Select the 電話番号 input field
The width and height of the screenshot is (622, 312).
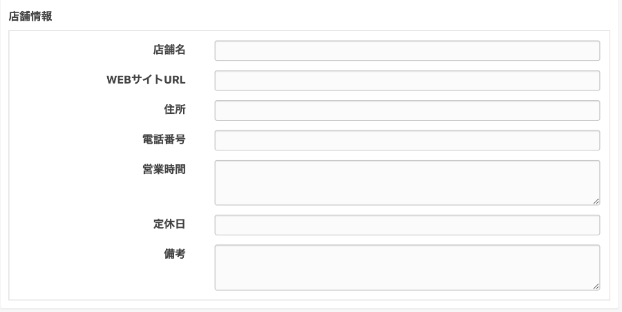coord(407,140)
